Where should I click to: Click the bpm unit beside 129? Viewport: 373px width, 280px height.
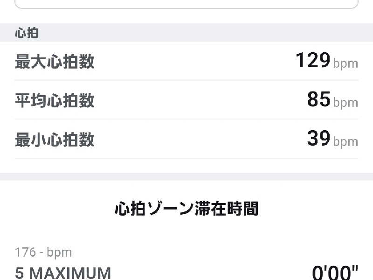tap(345, 63)
